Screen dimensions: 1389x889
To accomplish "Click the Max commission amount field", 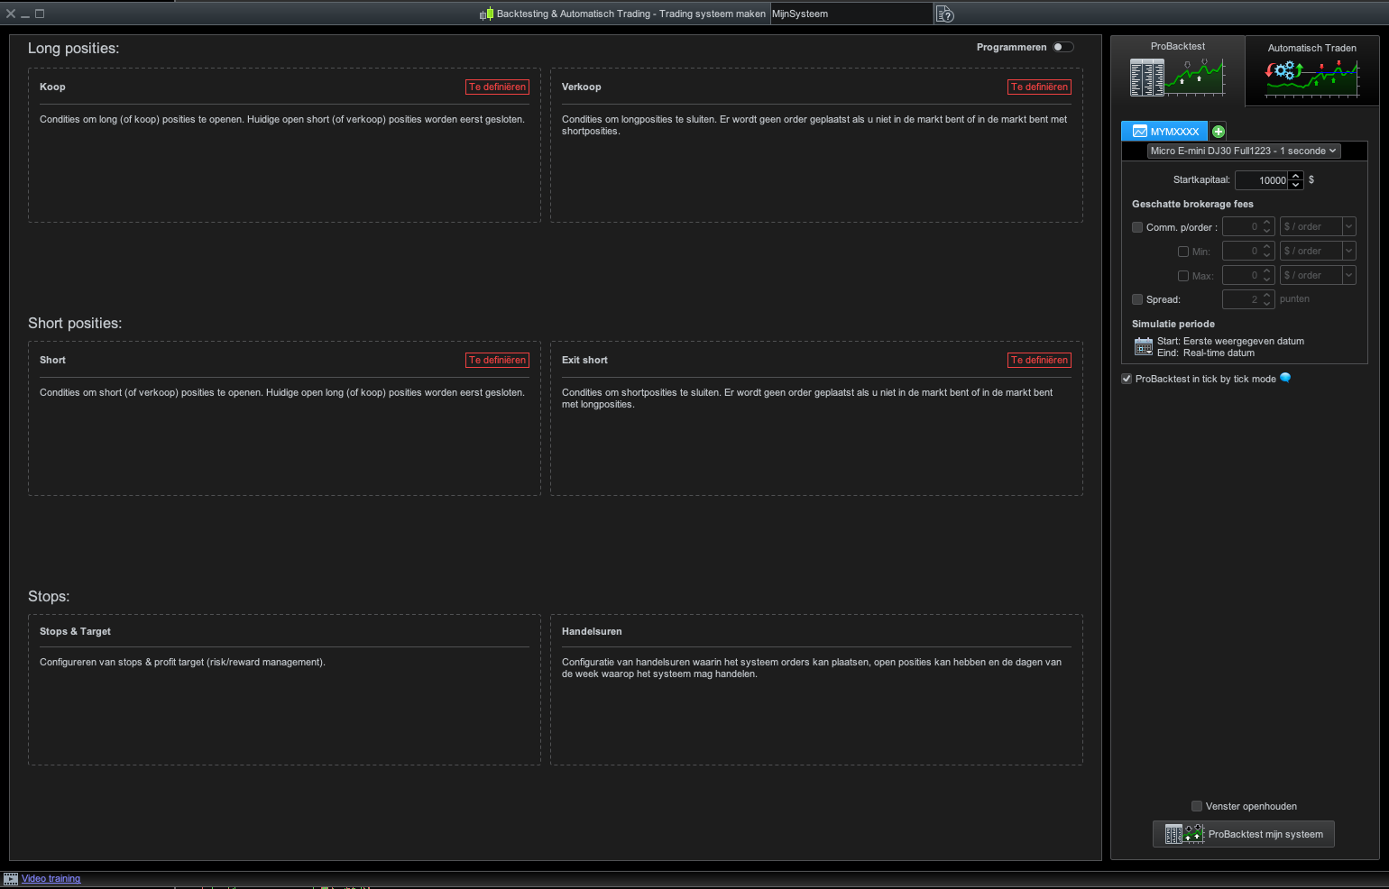I will click(x=1241, y=275).
